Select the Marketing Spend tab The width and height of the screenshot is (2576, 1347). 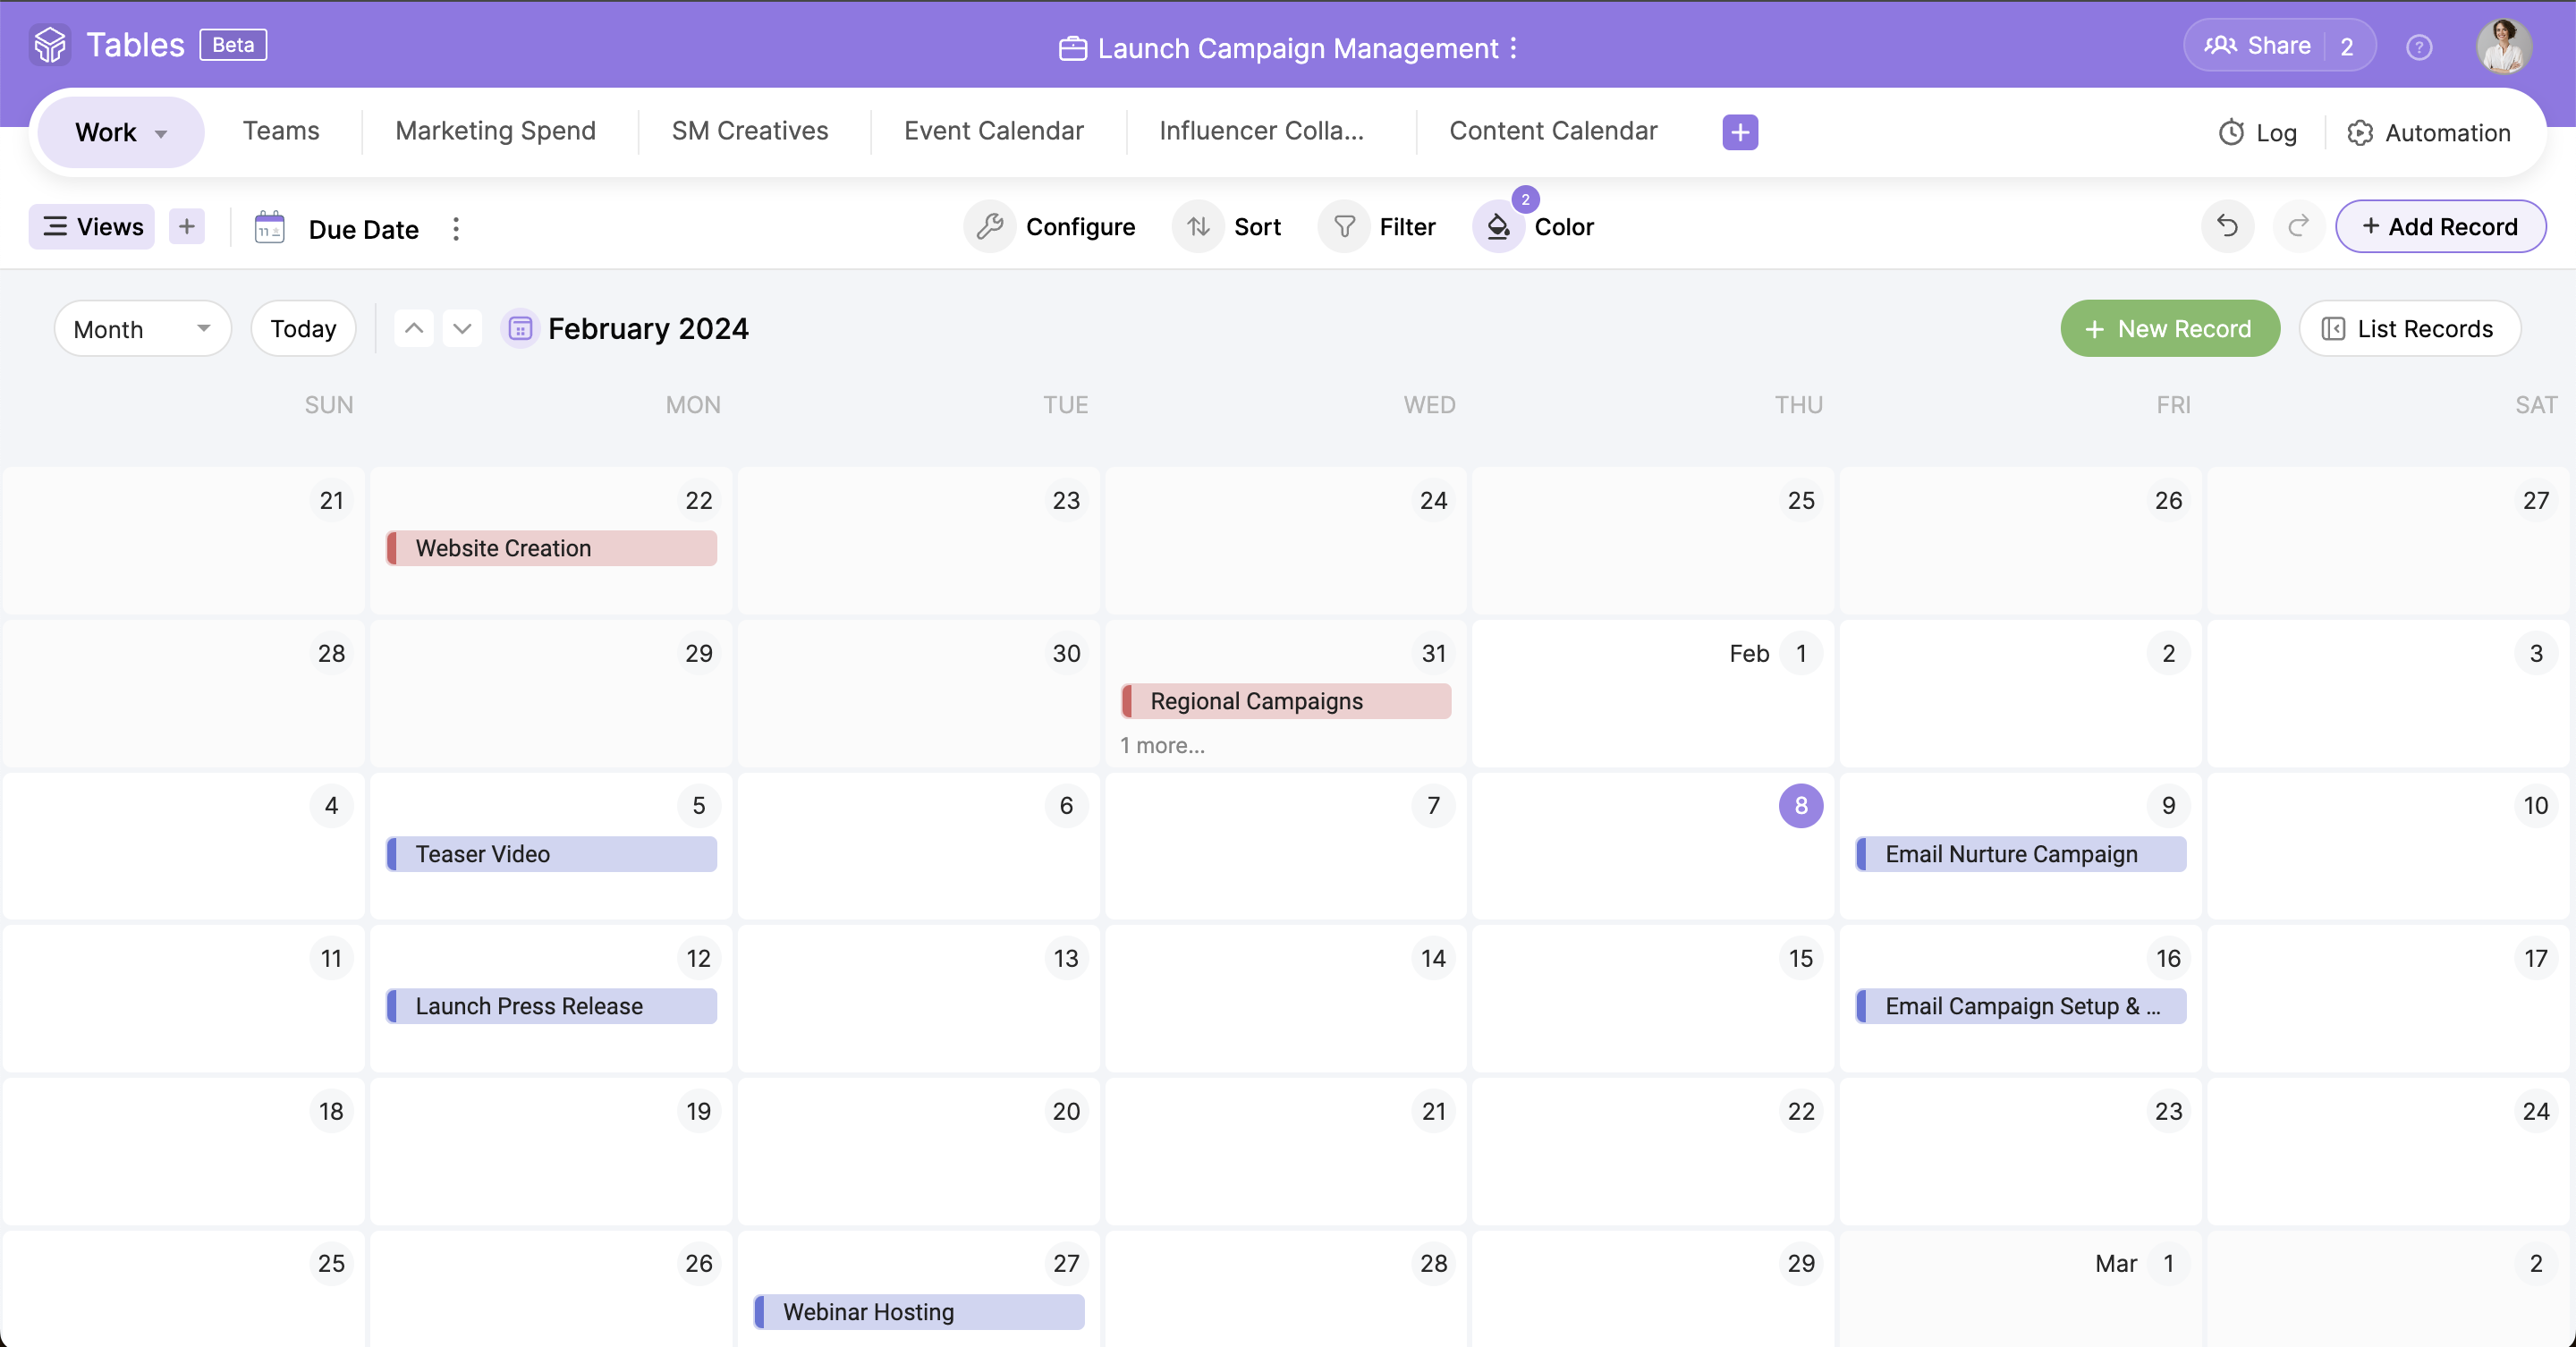click(495, 131)
